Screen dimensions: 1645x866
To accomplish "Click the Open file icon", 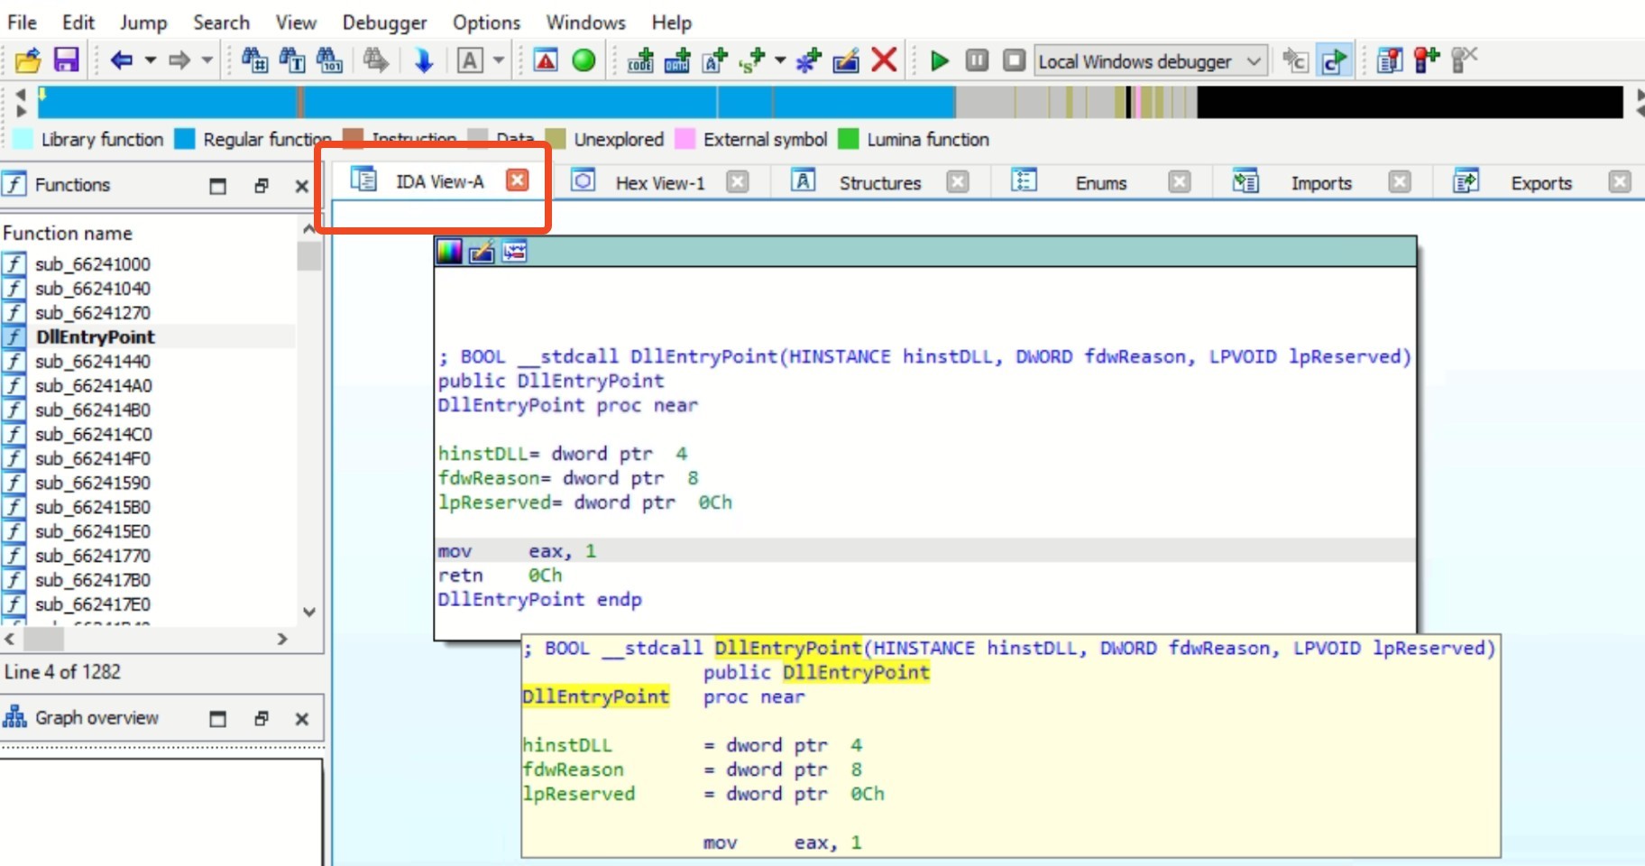I will tap(28, 60).
